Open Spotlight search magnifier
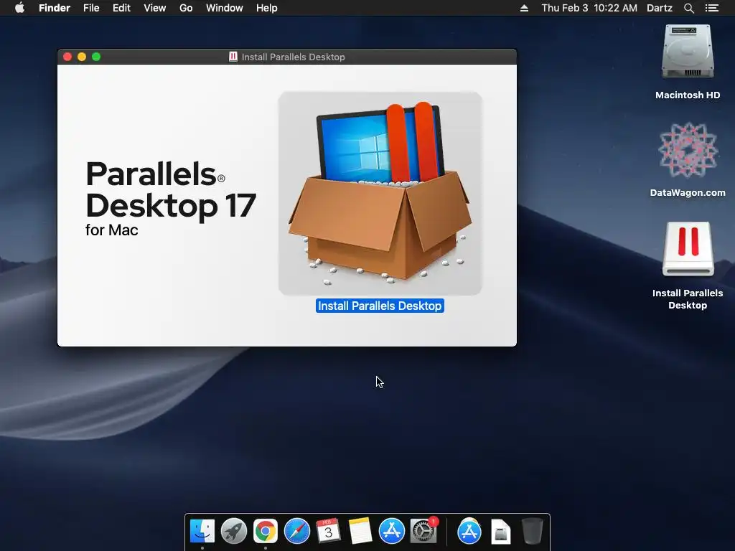 689,8
